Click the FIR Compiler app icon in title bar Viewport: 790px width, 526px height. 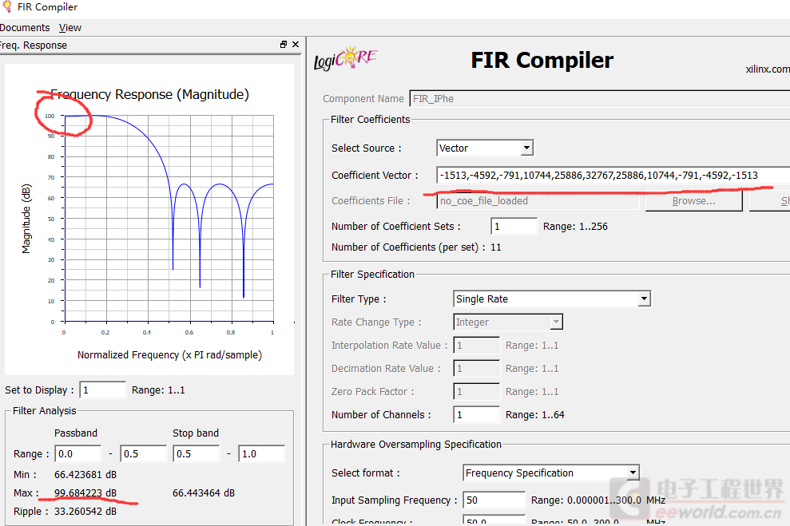click(6, 6)
